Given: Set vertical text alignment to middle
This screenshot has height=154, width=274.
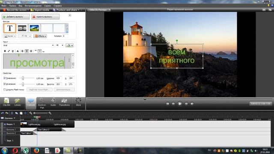Looking at the screenshot, I should (x=40, y=51).
